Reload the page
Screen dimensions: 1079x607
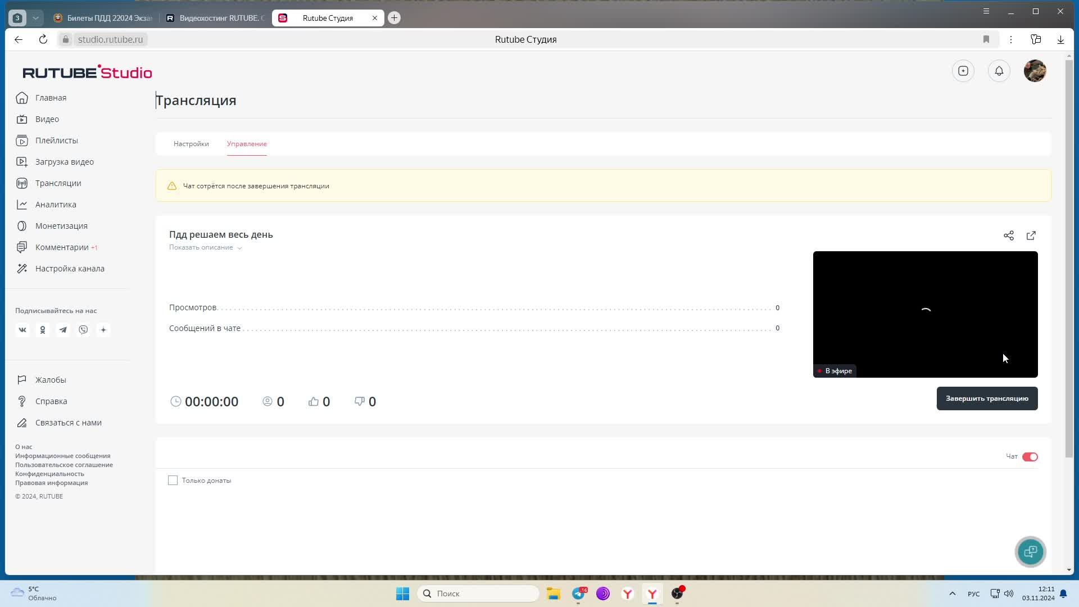43,39
